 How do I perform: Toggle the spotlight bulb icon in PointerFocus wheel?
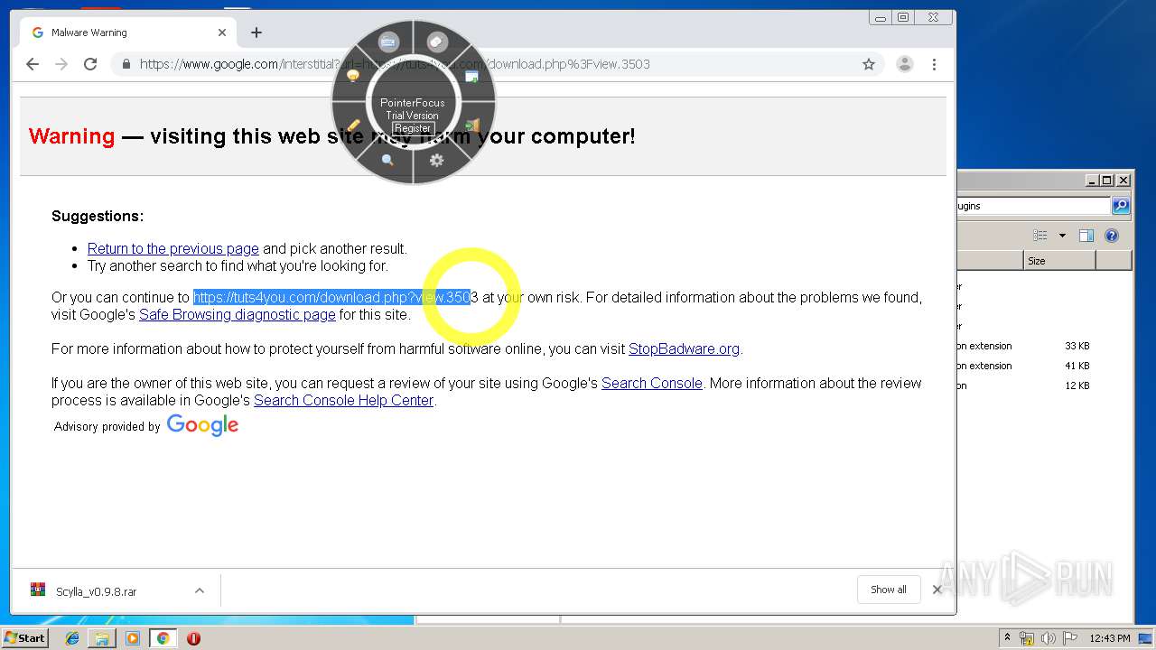pos(353,77)
